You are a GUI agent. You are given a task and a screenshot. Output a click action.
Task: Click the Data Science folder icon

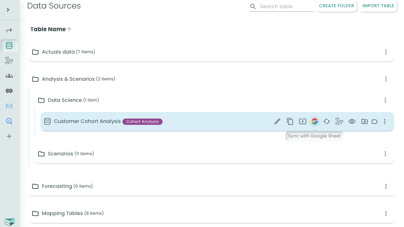[41, 100]
